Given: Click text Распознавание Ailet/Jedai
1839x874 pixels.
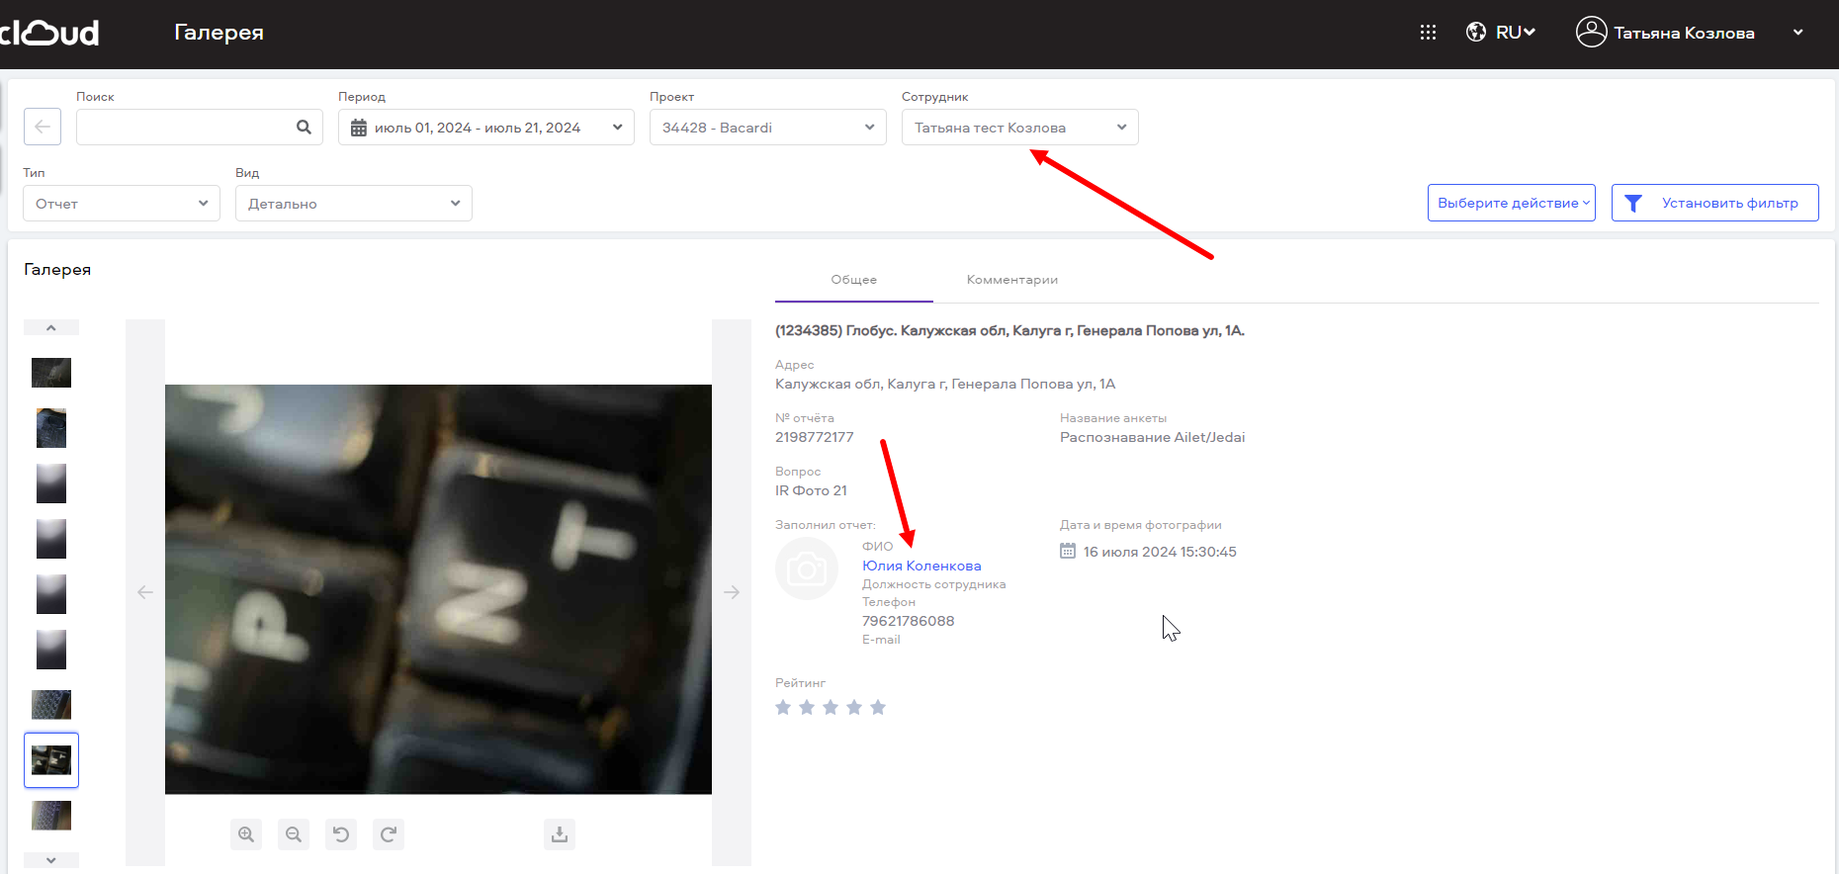Looking at the screenshot, I should pos(1153,437).
